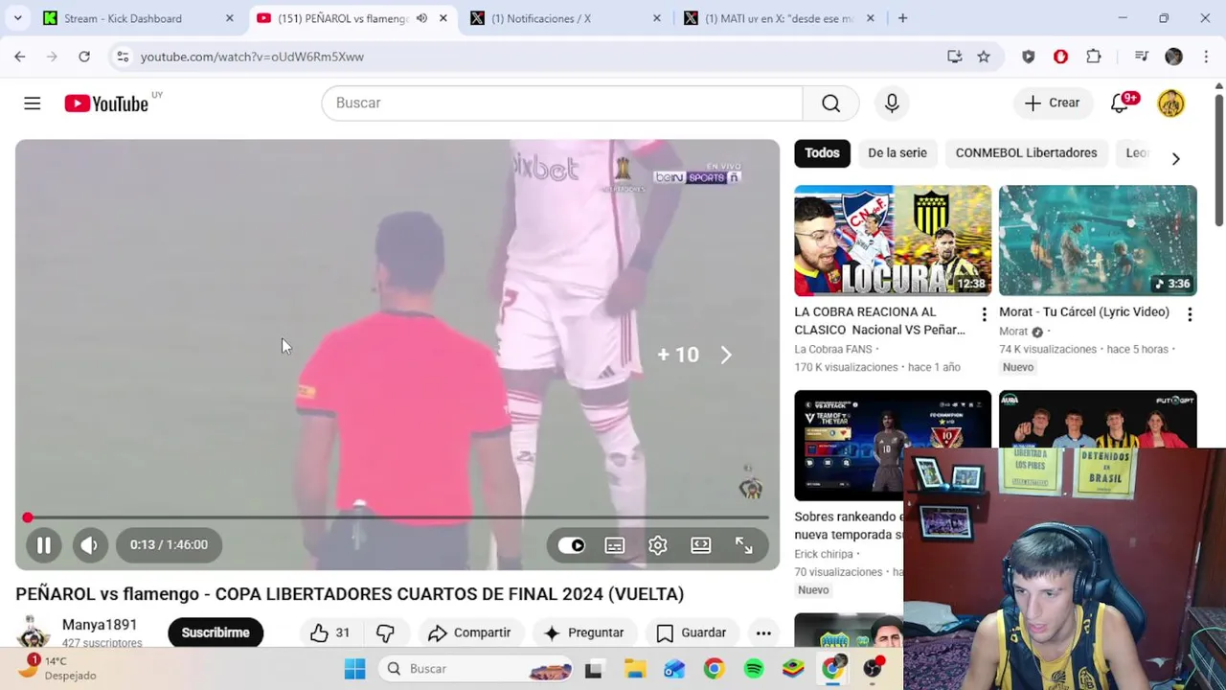This screenshot has height=690, width=1226.
Task: Like the video with thumbs up
Action: (329, 632)
